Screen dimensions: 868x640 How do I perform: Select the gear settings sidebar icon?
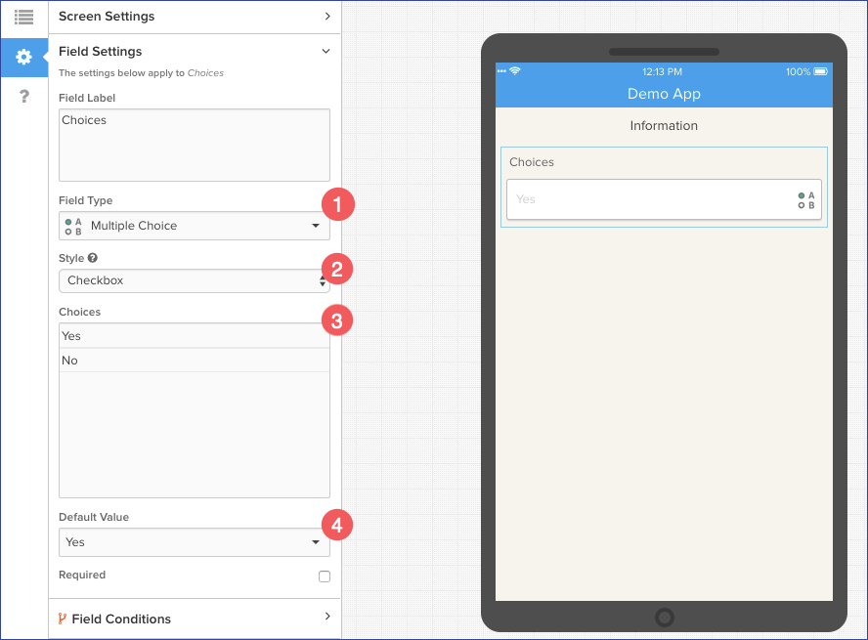[23, 58]
